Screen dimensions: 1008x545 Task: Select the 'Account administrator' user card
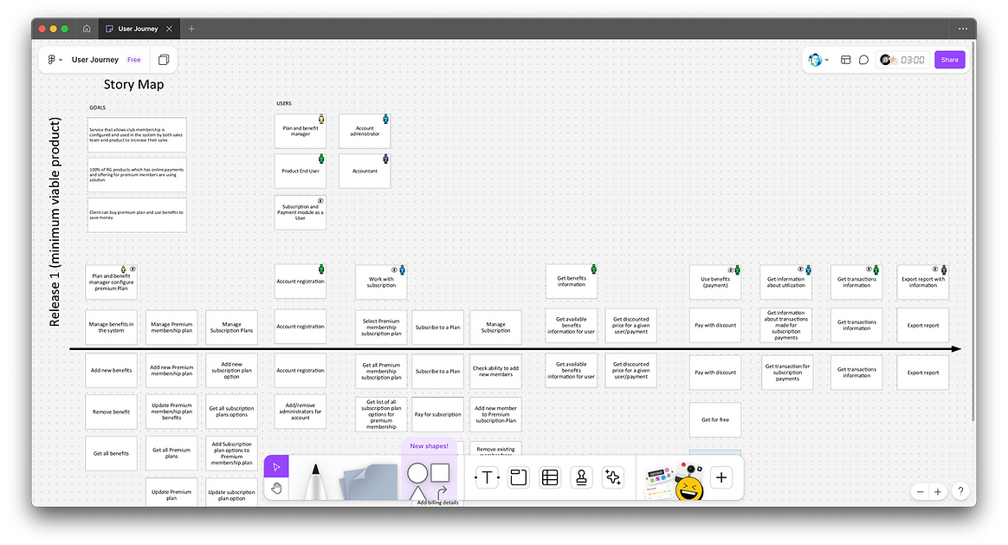(x=365, y=131)
